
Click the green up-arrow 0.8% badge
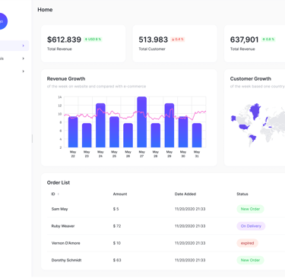[x=268, y=39]
